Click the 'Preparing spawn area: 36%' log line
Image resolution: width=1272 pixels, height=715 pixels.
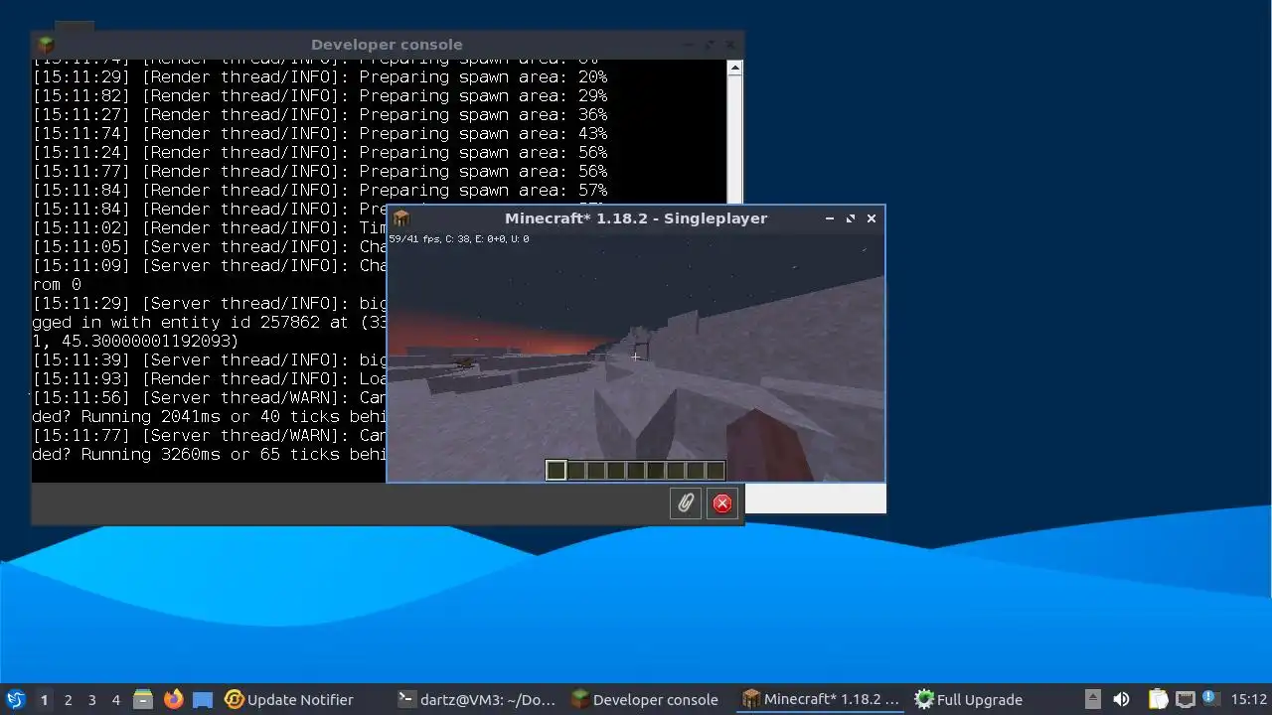pos(320,115)
